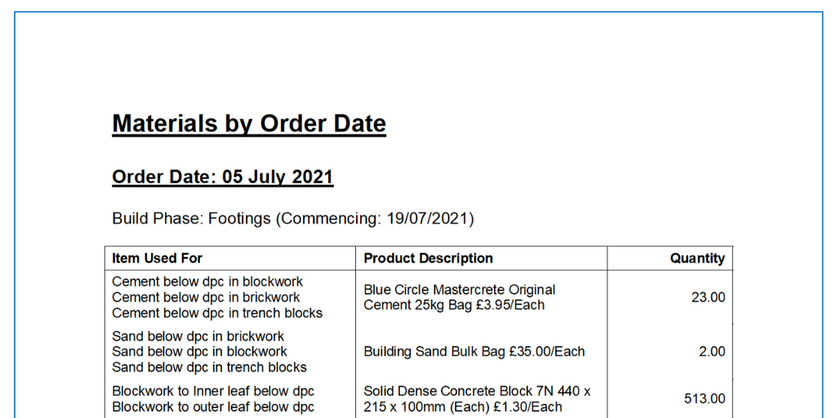This screenshot has height=418, width=836.
Task: Click 'Sand below dpc in brickwork' text
Action: 198,336
